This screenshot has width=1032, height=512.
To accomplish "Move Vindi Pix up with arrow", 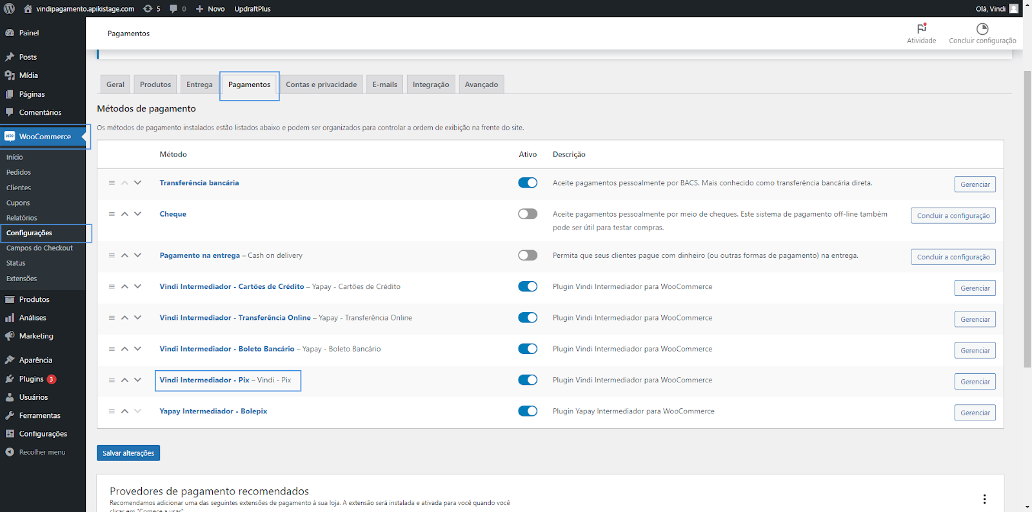I will pyautogui.click(x=124, y=380).
